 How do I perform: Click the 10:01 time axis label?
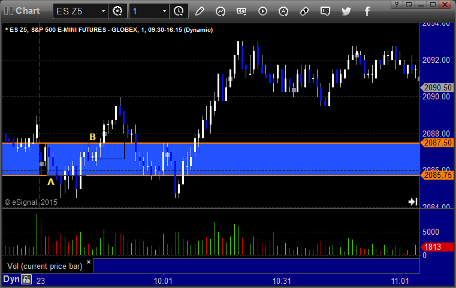click(x=163, y=281)
